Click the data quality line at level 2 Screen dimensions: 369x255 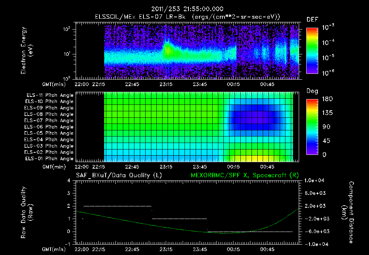point(118,206)
